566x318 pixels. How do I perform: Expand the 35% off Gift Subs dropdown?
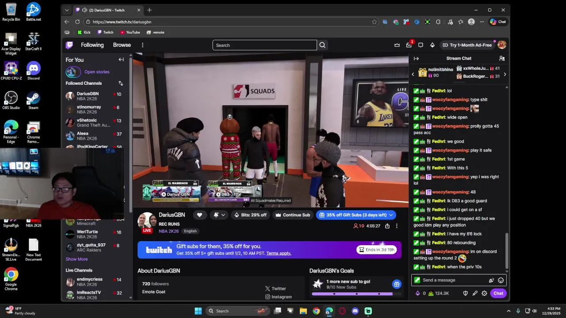click(x=391, y=215)
